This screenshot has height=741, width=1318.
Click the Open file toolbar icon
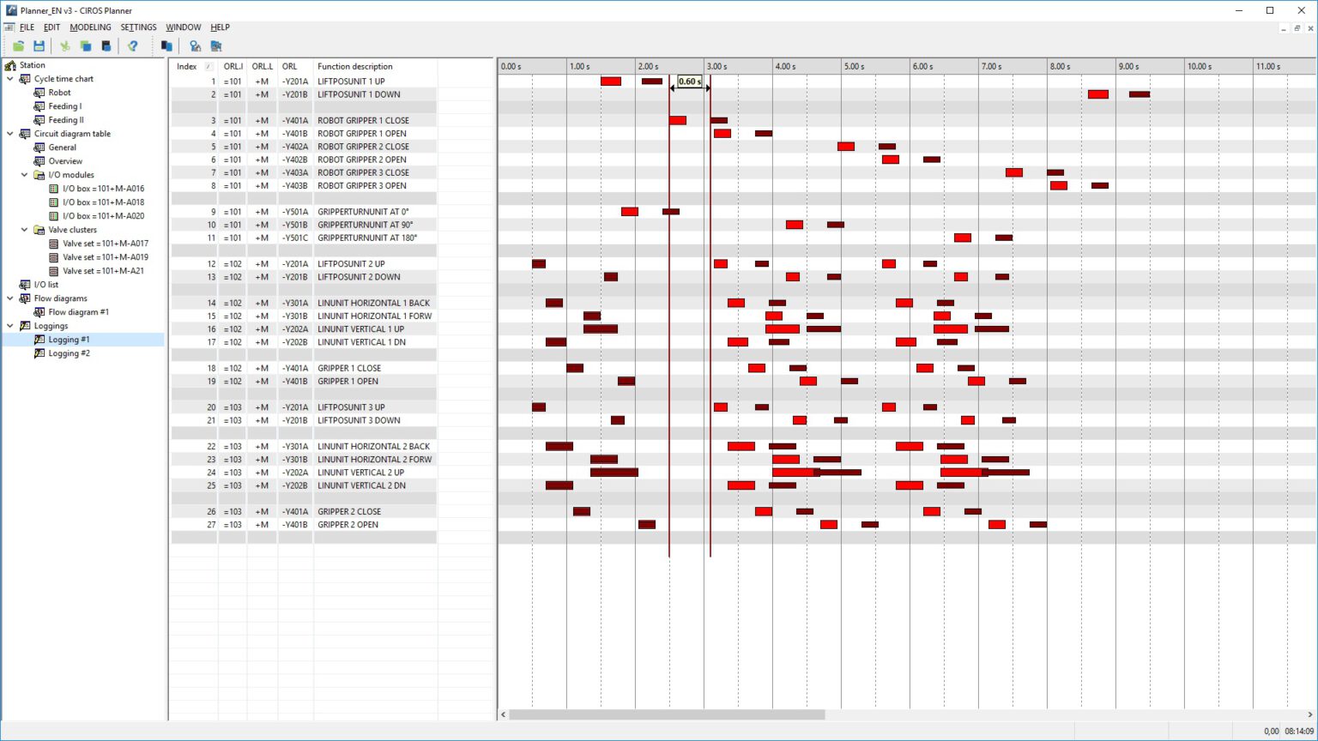pos(18,46)
